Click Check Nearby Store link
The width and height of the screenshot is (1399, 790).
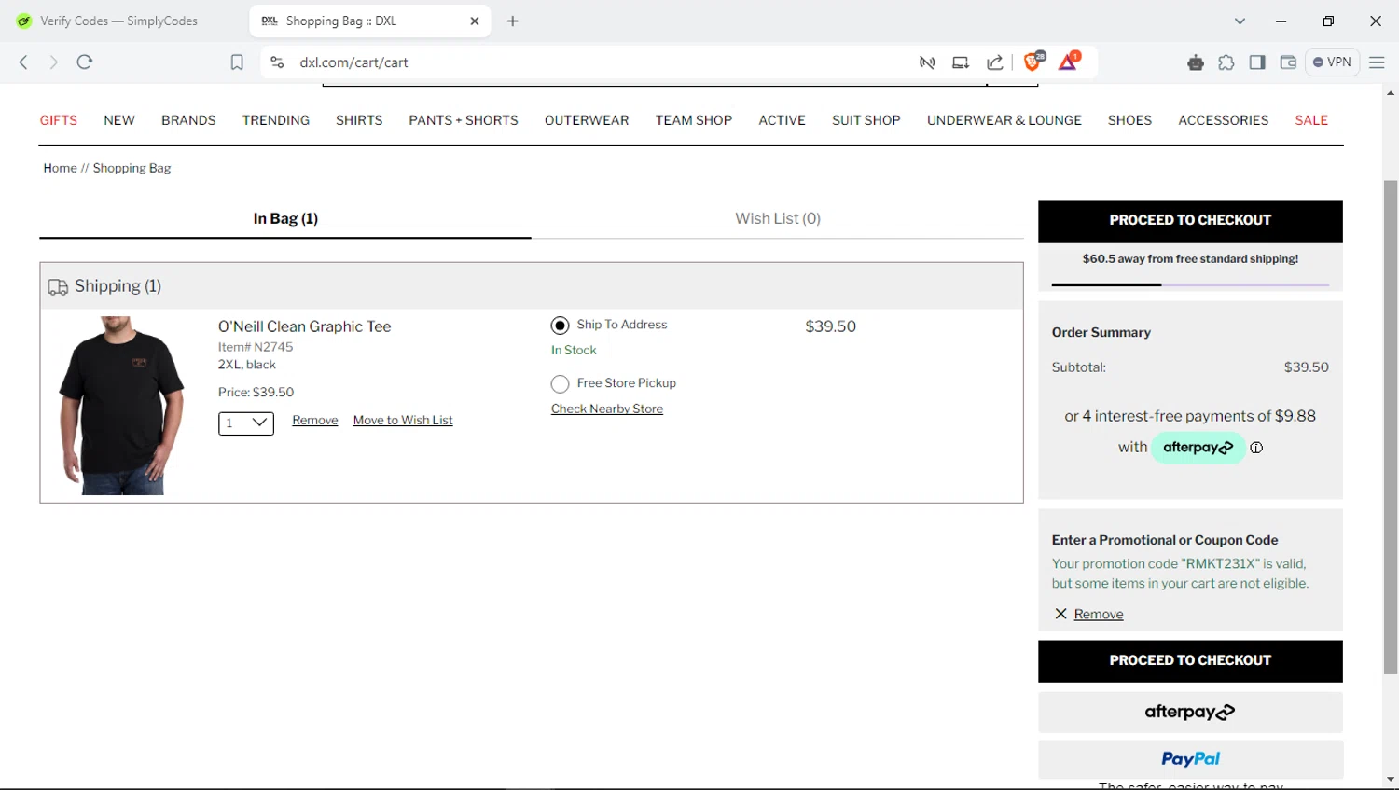click(x=607, y=409)
